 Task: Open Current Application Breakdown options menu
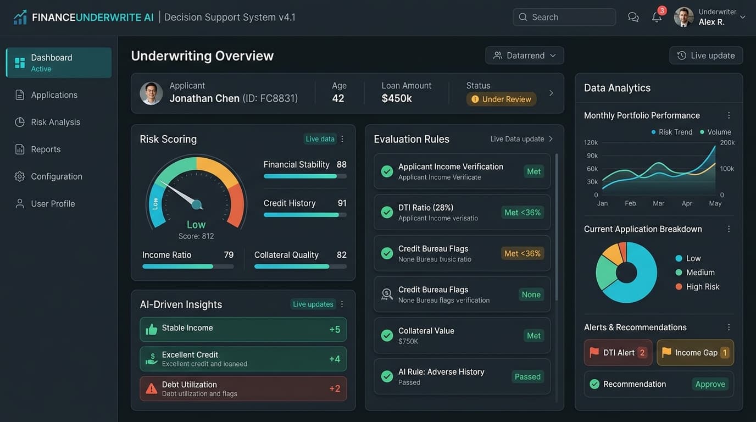(729, 229)
